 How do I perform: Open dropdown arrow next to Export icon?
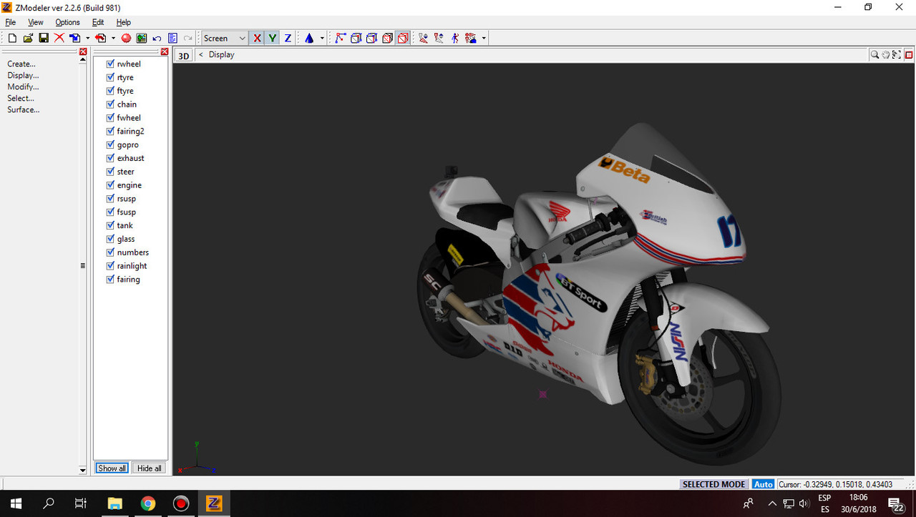click(113, 38)
